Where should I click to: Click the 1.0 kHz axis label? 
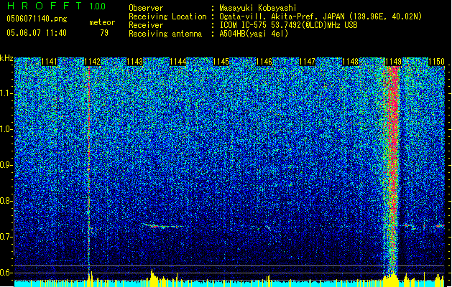[6, 129]
